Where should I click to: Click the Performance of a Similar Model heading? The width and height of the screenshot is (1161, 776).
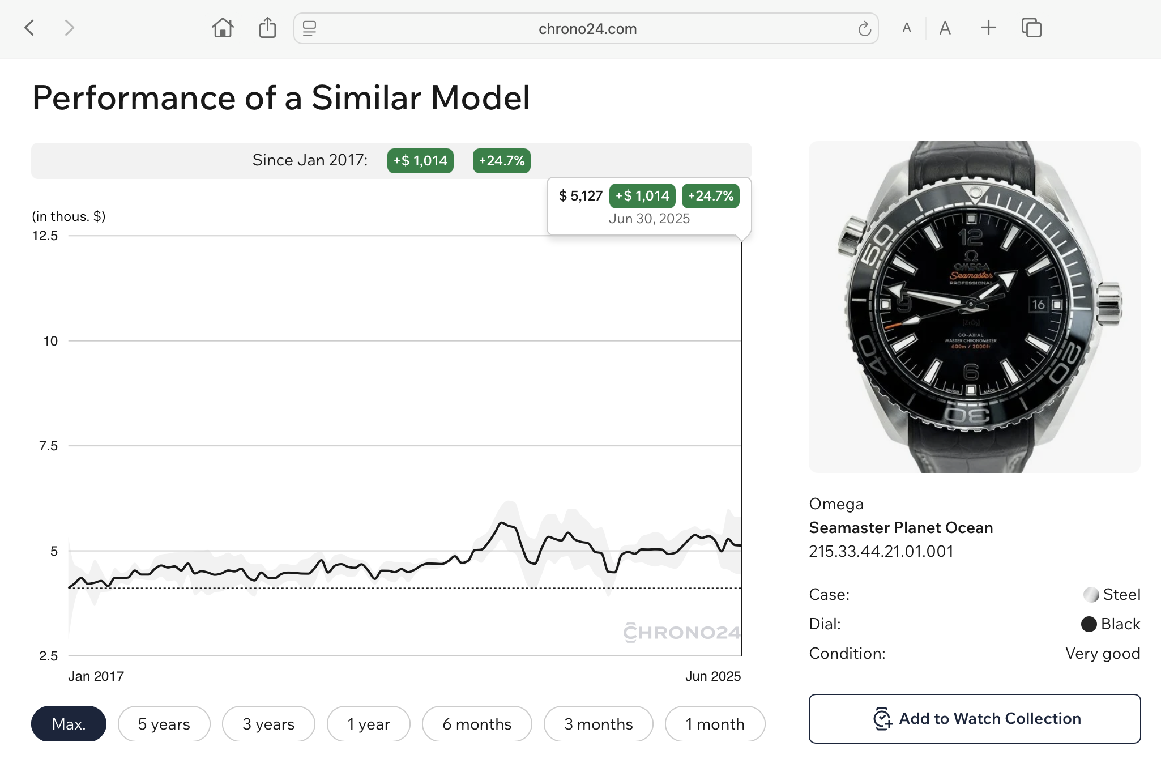tap(281, 97)
